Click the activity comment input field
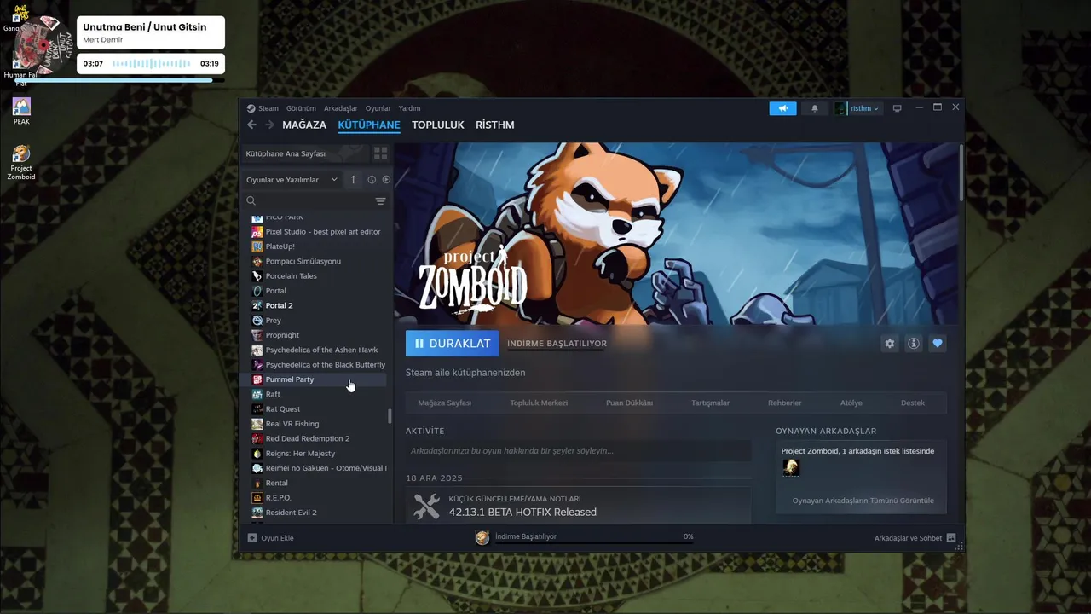1091x614 pixels. point(578,450)
